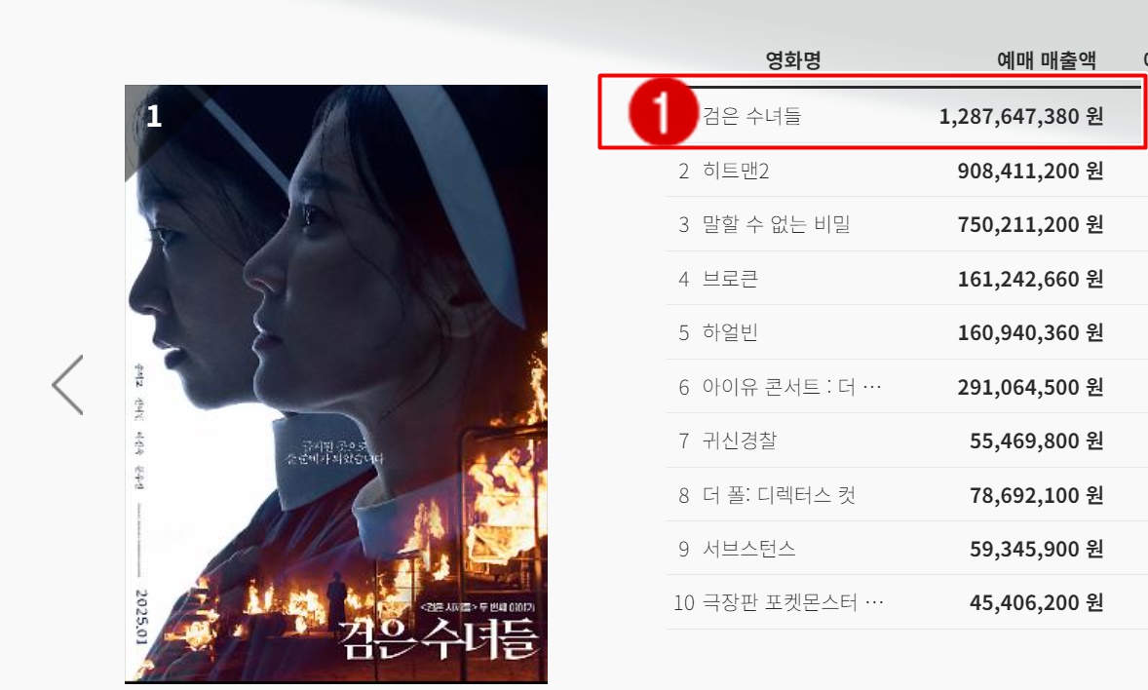Click the previous poster left arrow

(x=67, y=385)
